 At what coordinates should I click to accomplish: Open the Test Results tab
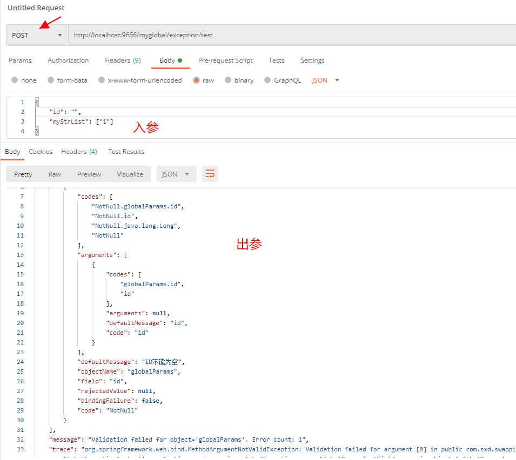(x=126, y=152)
